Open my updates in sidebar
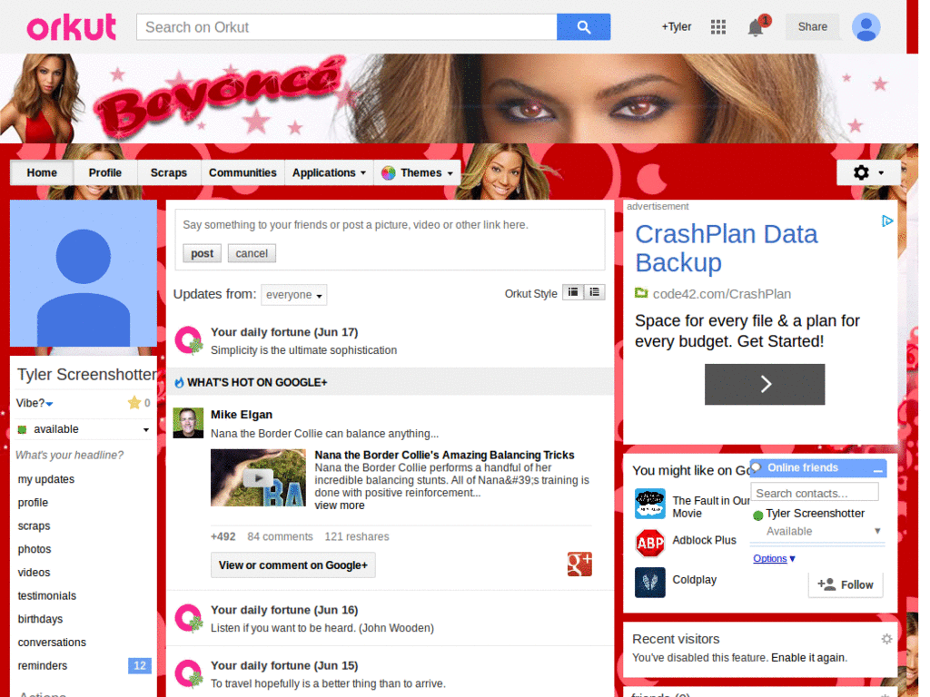Screen dimensions: 930x697 click(x=46, y=479)
